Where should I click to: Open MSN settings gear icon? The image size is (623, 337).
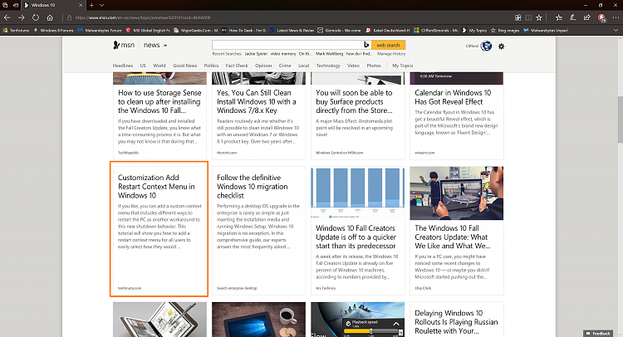[x=501, y=46]
